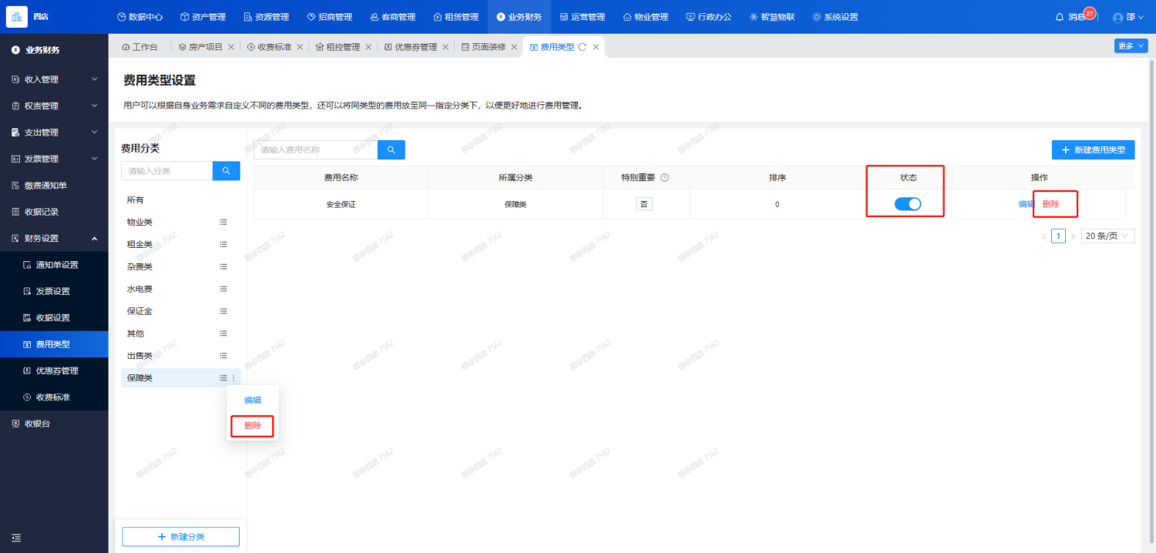1156x553 pixels.
Task: Click the 请输入分类 search field
Action: pyautogui.click(x=167, y=171)
